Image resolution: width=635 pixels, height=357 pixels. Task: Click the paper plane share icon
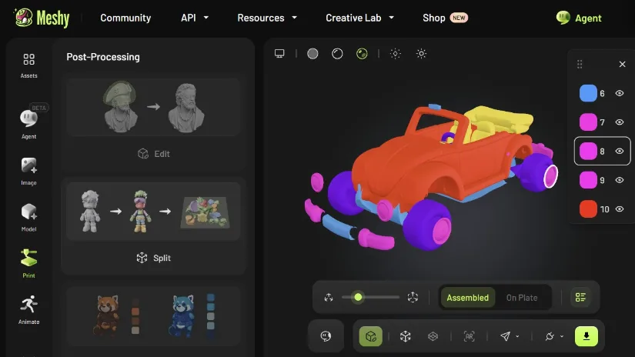pyautogui.click(x=505, y=336)
